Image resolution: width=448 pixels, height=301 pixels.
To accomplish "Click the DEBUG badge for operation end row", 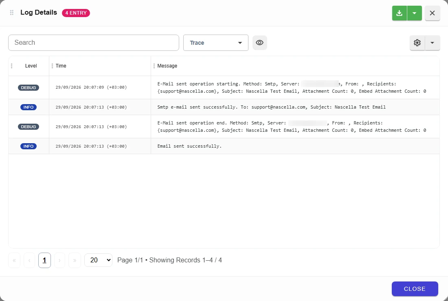I will coord(29,127).
